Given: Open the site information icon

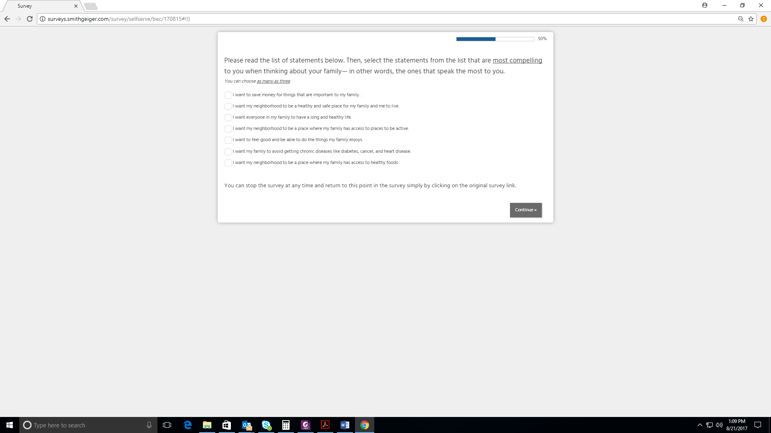Looking at the screenshot, I should point(43,19).
